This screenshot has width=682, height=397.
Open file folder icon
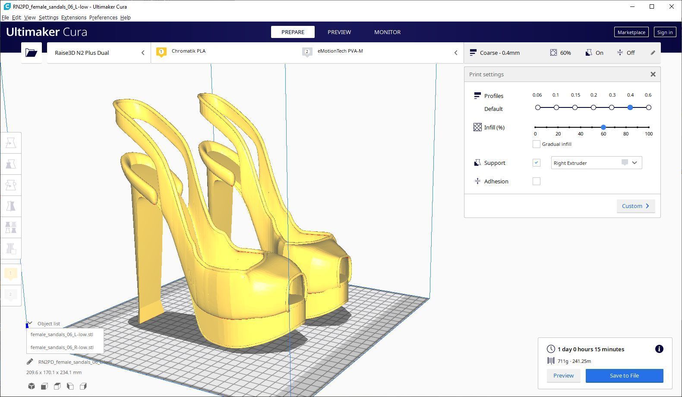coord(31,53)
